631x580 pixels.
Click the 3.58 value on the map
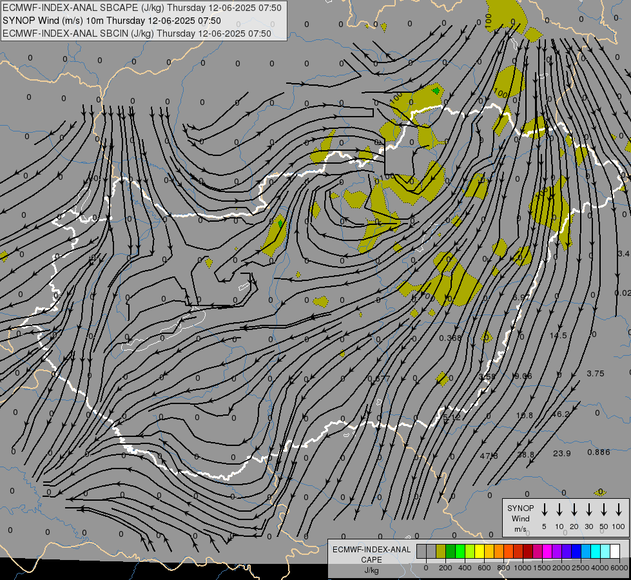tap(487, 376)
